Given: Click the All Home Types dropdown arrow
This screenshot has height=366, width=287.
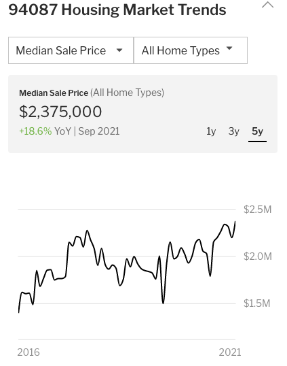Looking at the screenshot, I should (229, 48).
